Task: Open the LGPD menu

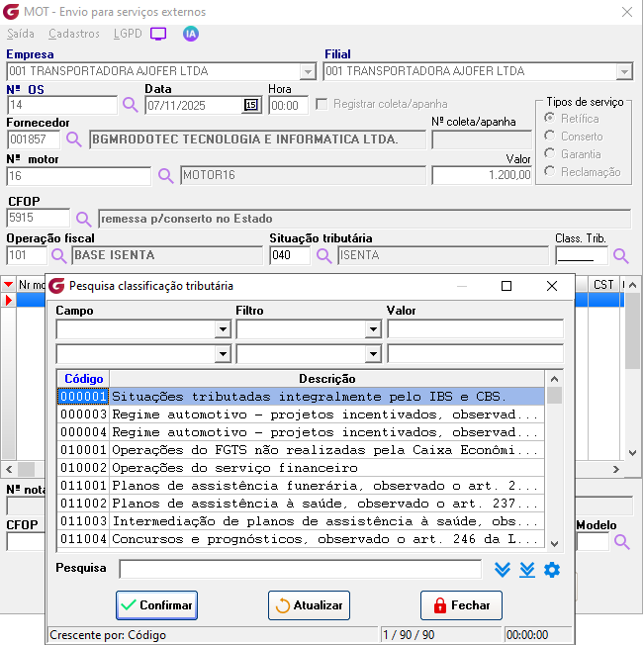Action: point(128,34)
